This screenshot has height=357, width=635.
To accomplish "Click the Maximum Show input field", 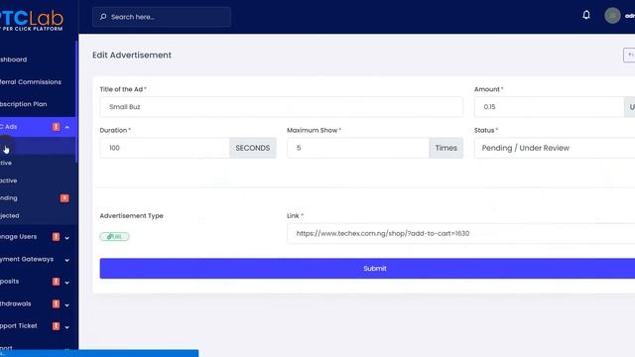I will pyautogui.click(x=358, y=148).
